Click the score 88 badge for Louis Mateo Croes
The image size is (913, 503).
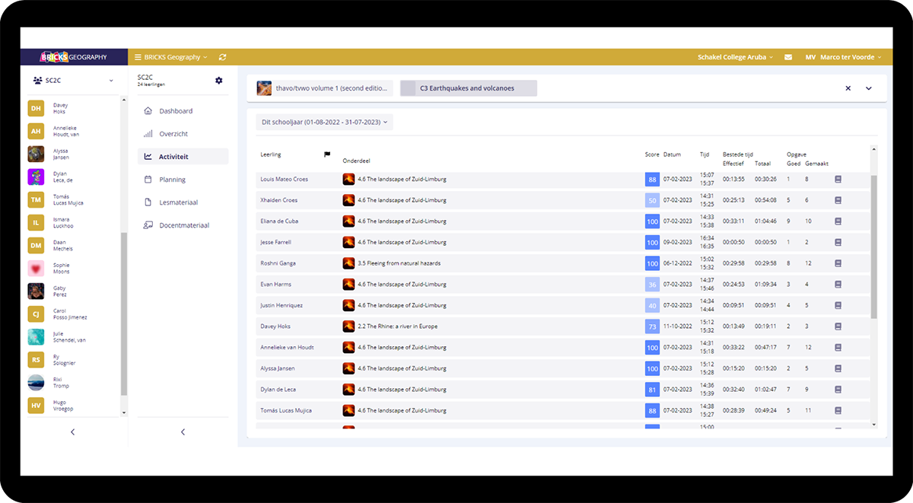click(652, 180)
